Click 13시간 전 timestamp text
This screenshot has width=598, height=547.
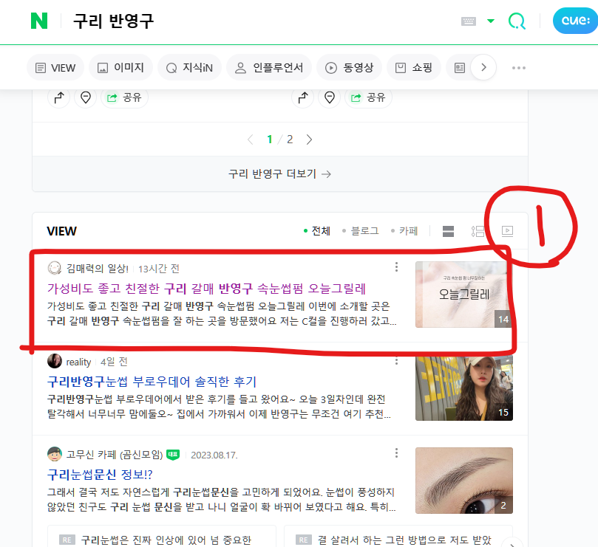(x=159, y=269)
